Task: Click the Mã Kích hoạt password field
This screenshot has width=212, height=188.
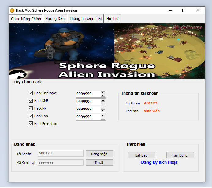Action: [x=61, y=163]
